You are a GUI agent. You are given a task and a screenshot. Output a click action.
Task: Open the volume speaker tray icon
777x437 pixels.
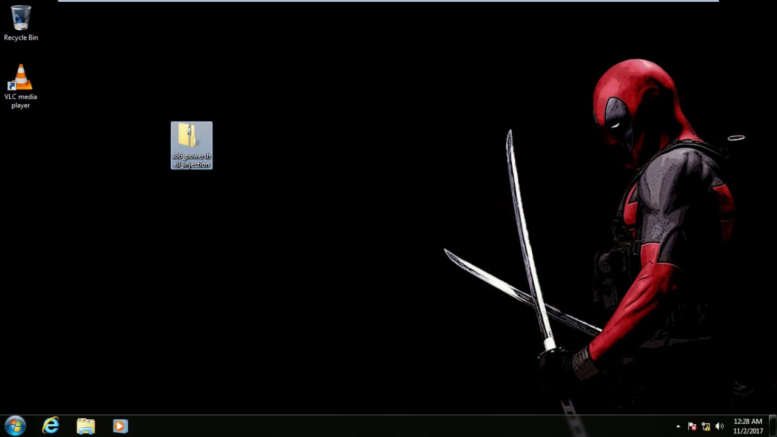tap(720, 427)
